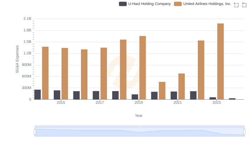Click the dark U-Haul legend color swatch

point(123,4)
